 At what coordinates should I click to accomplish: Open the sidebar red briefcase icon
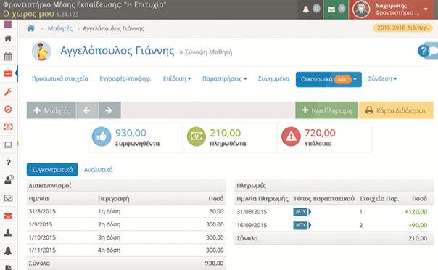click(x=8, y=73)
